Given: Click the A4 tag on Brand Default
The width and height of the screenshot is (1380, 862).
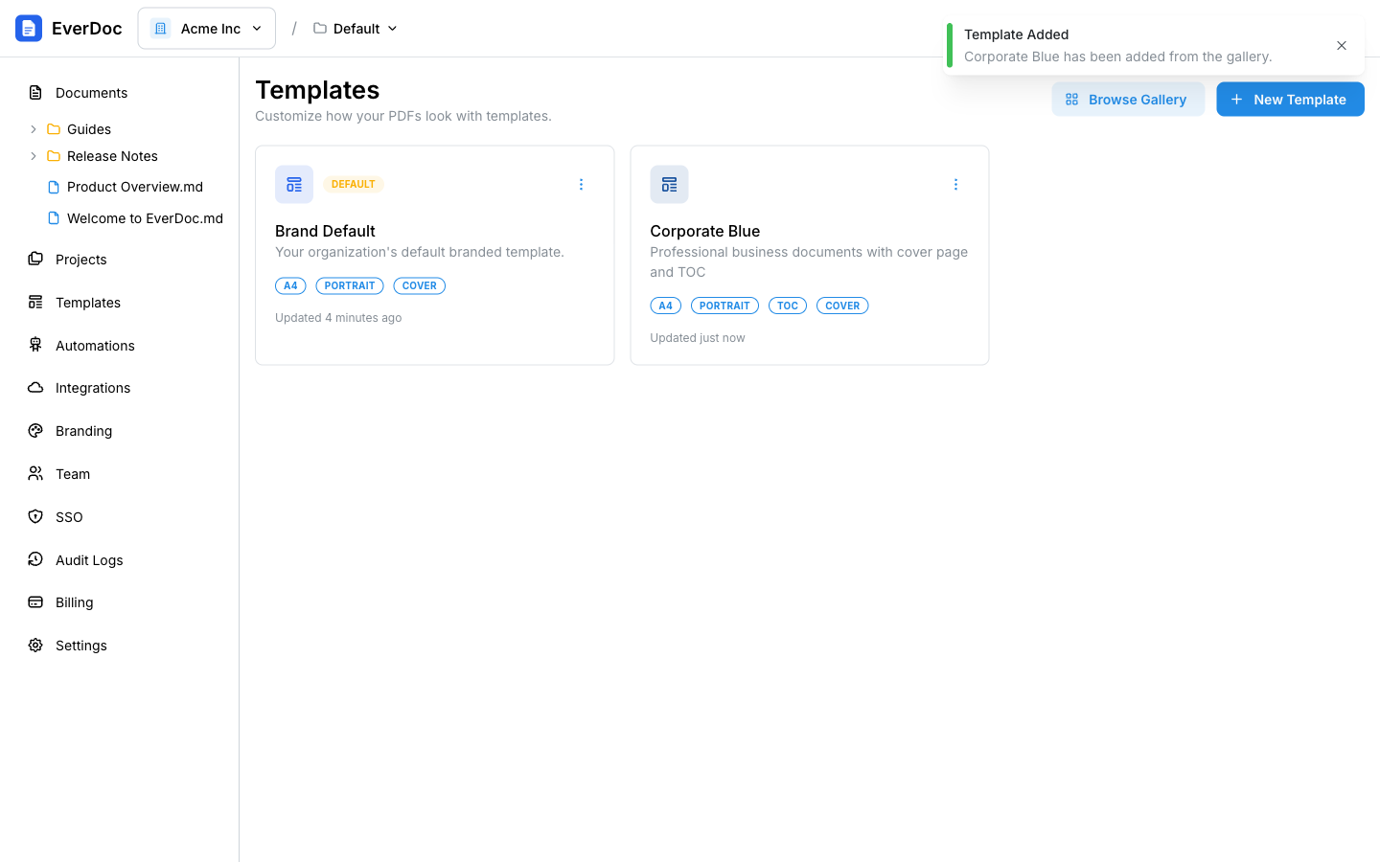Looking at the screenshot, I should point(290,285).
